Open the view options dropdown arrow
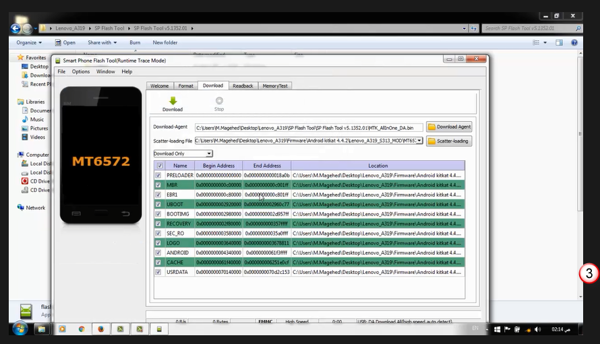The height and width of the screenshot is (344, 600). pyautogui.click(x=545, y=42)
